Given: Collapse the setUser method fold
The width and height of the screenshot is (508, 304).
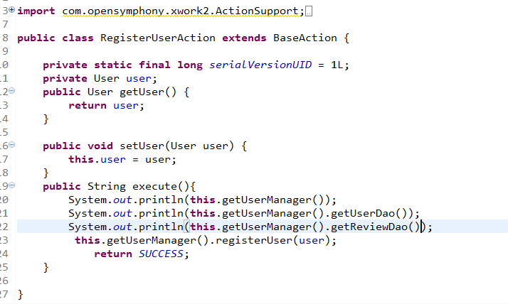Looking at the screenshot, I should [11, 145].
